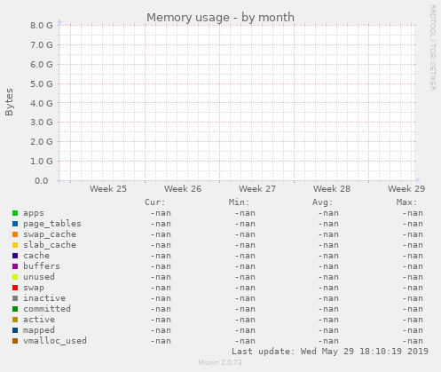Click the '3.0 G' y-axis tick
The width and height of the screenshot is (441, 372).
click(x=42, y=123)
